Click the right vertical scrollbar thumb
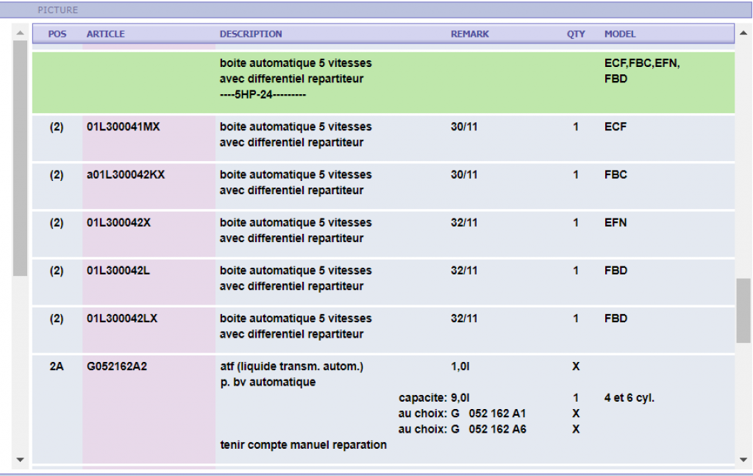753x476 pixels. pyautogui.click(x=743, y=310)
